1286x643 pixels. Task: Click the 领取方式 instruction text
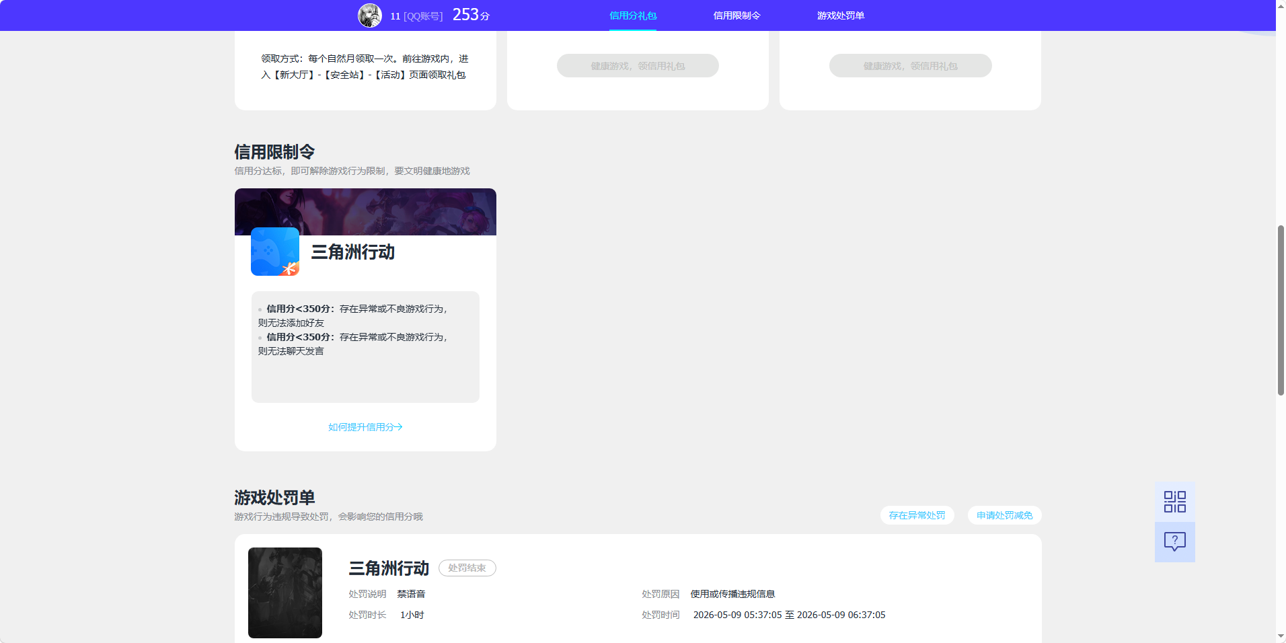point(365,67)
